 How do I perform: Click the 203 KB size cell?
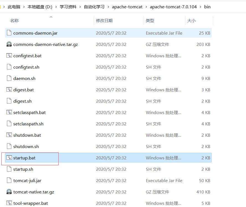coord(203,44)
